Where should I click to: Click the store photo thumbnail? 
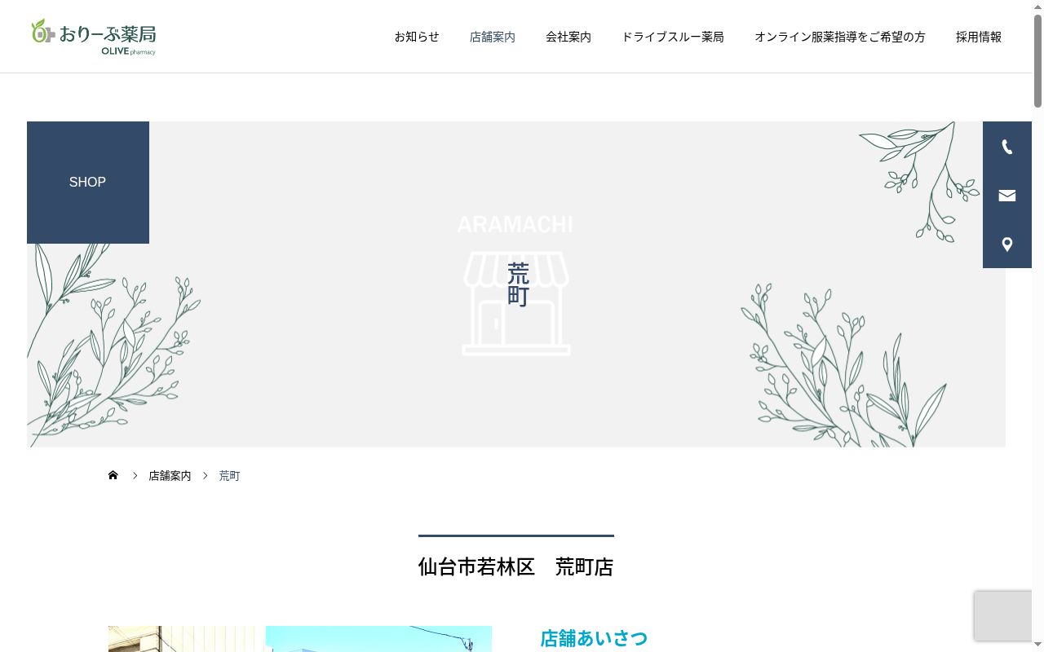point(300,639)
